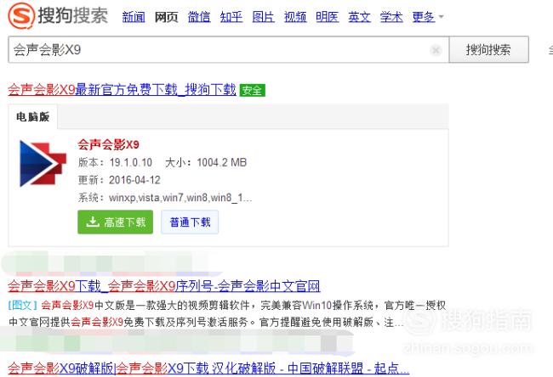
Task: Click the 普通下载 button
Action: (190, 222)
